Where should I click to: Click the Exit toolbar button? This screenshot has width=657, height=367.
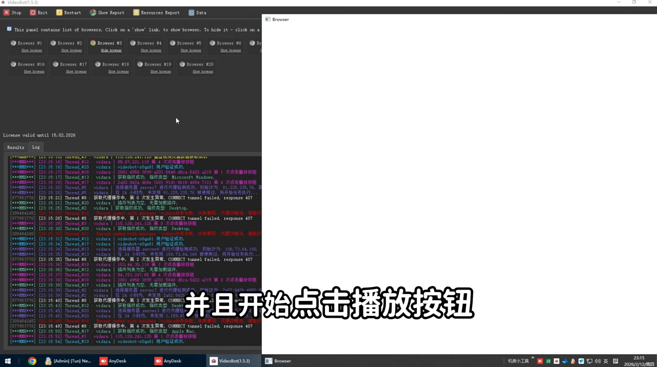point(38,12)
